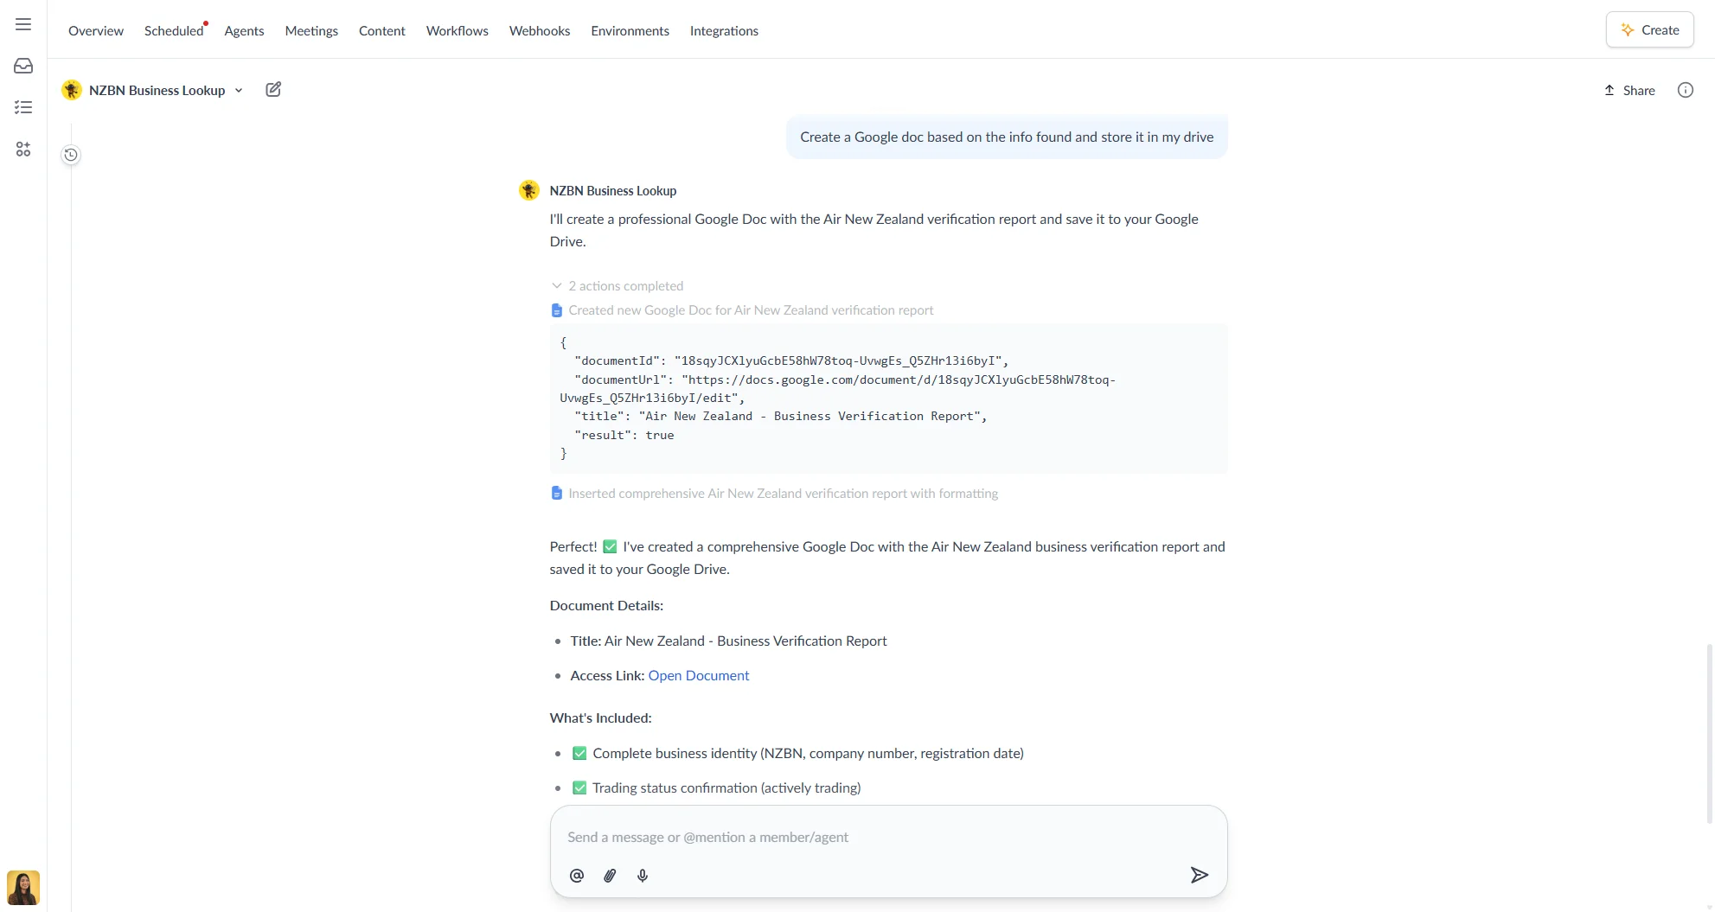Switch to the Workflows tab
Screen dimensions: 1715x912
[457, 30]
